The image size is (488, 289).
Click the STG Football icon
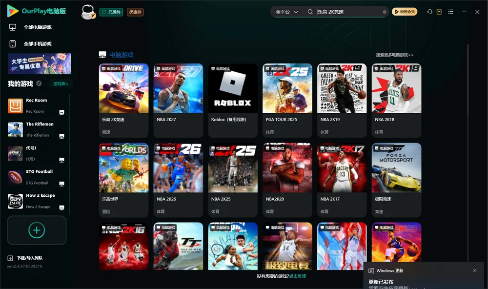coord(15,178)
